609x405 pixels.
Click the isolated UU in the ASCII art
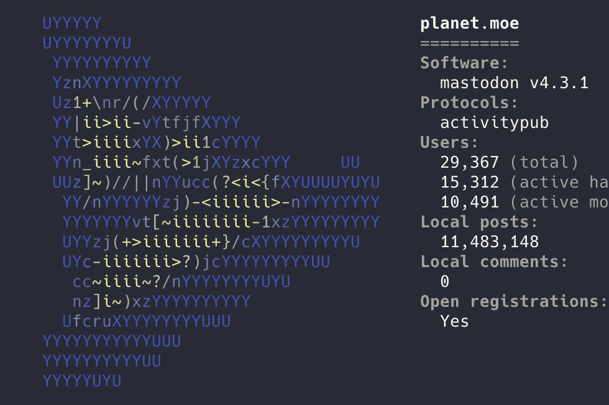350,162
